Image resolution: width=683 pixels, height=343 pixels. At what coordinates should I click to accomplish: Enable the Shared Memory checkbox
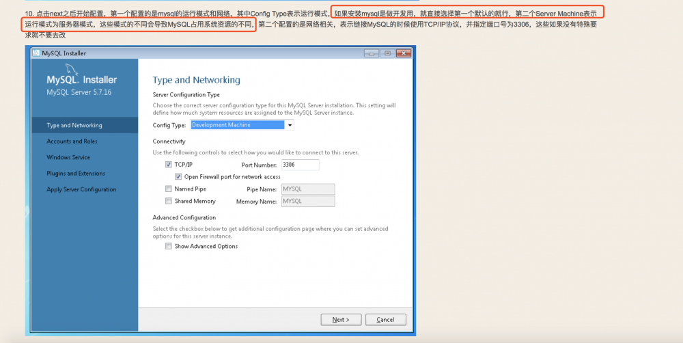[169, 201]
